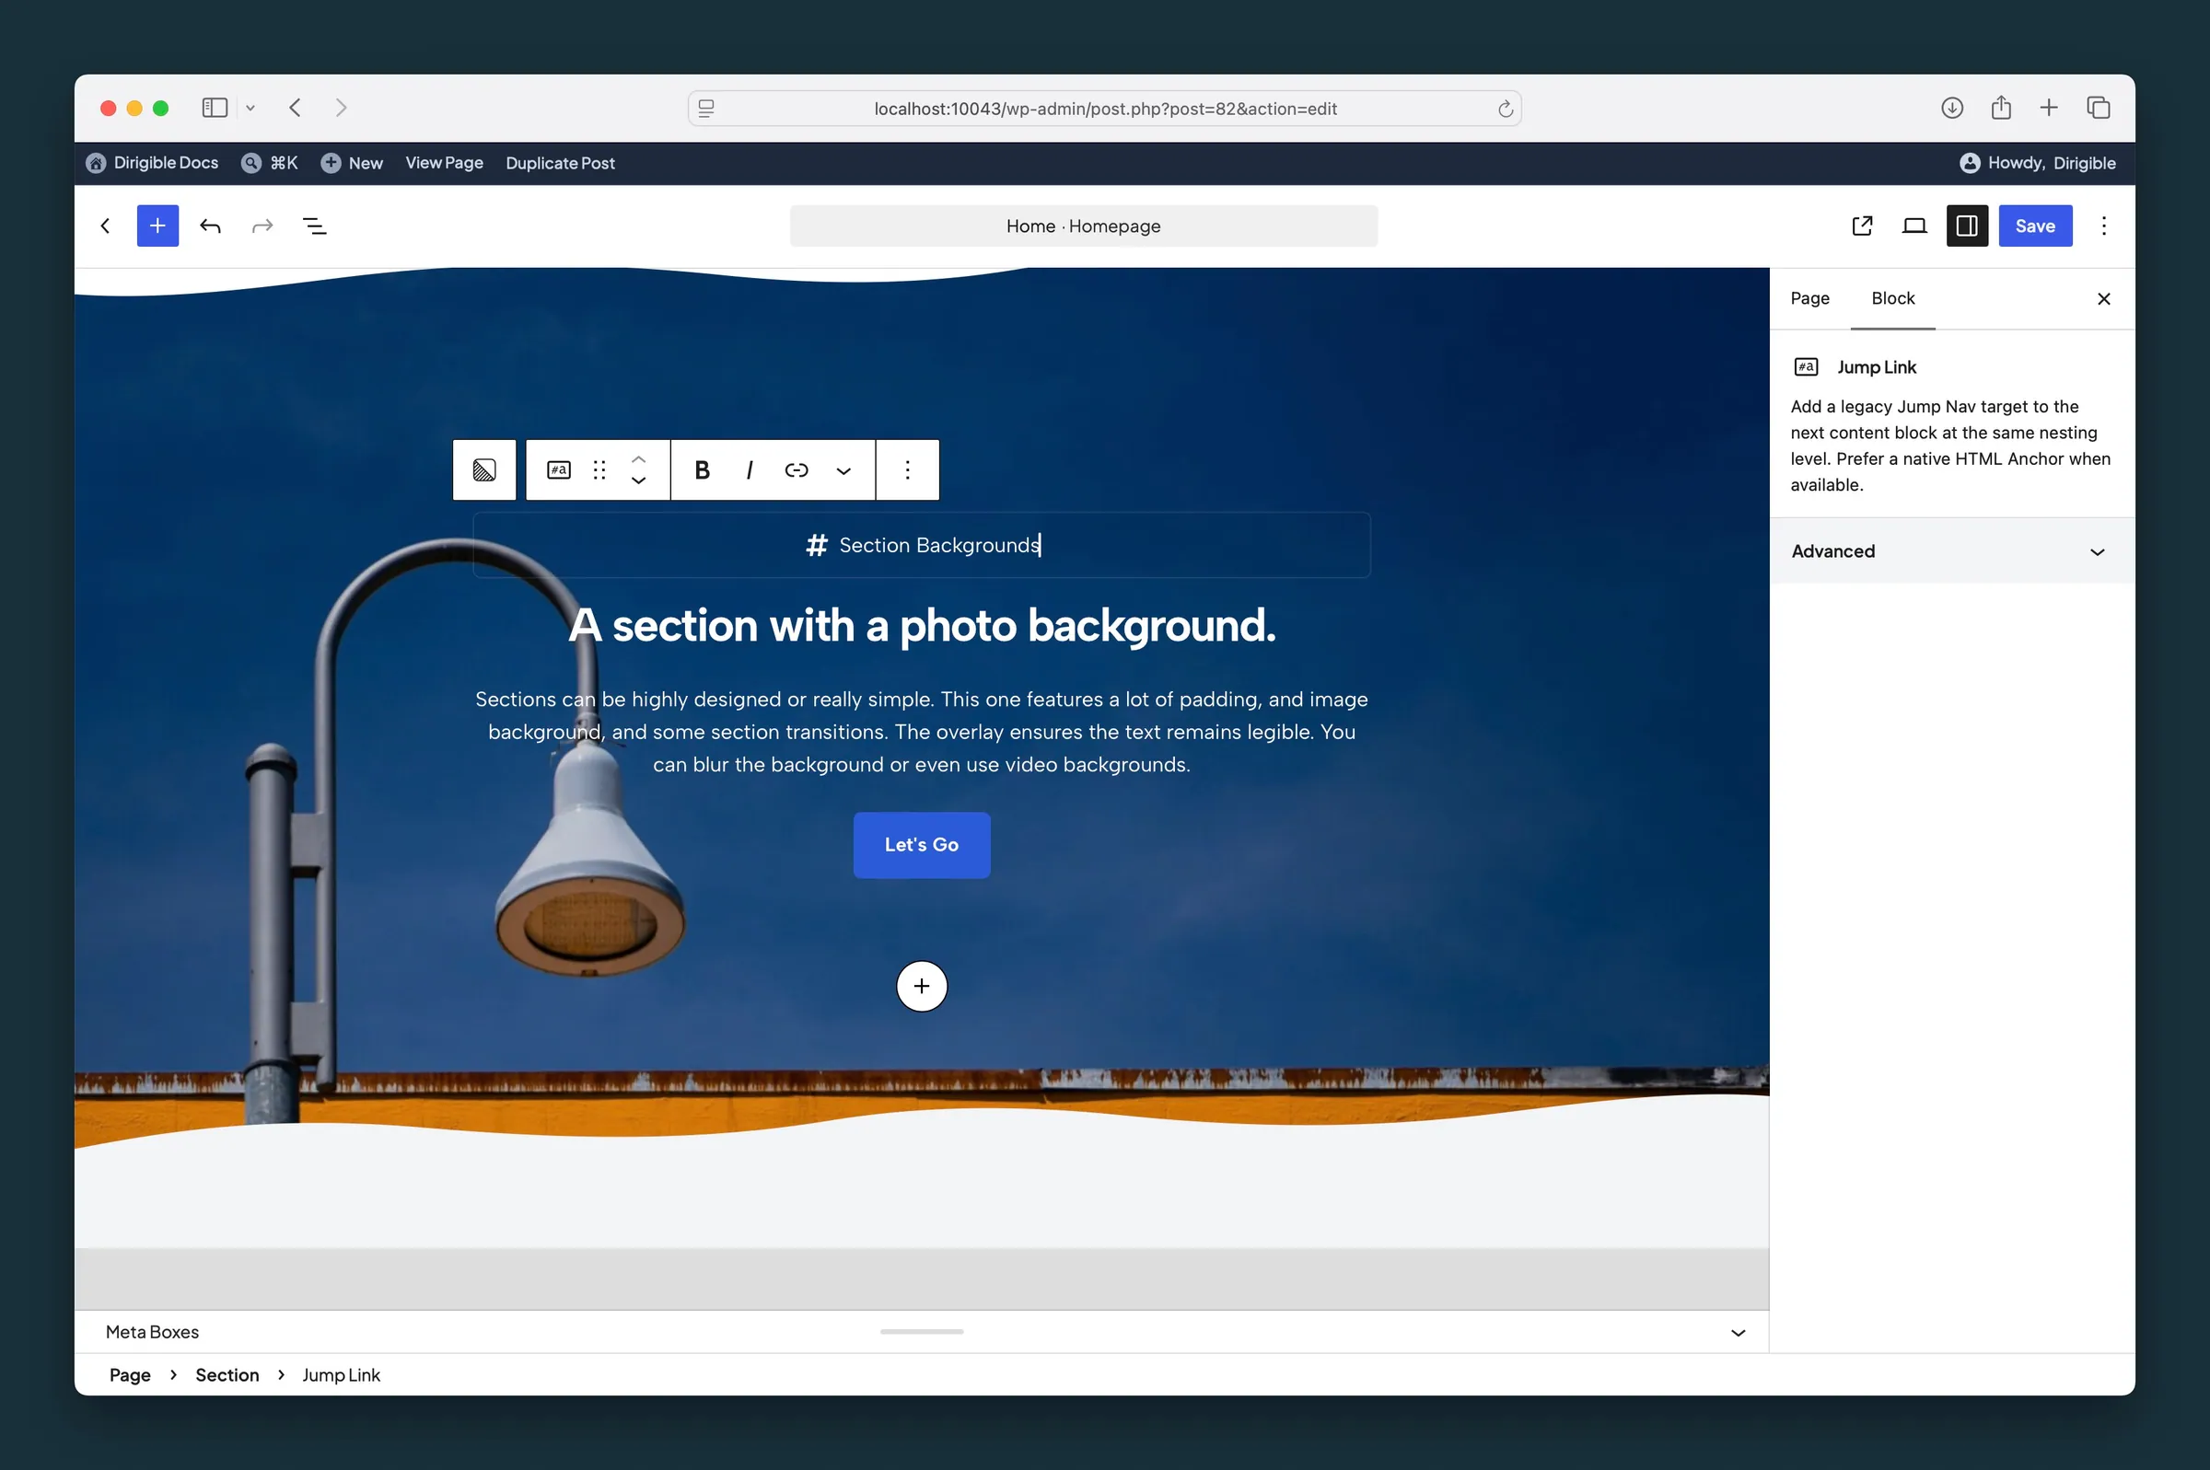
Task: Open the block inserter plus button
Action: pyautogui.click(x=157, y=226)
